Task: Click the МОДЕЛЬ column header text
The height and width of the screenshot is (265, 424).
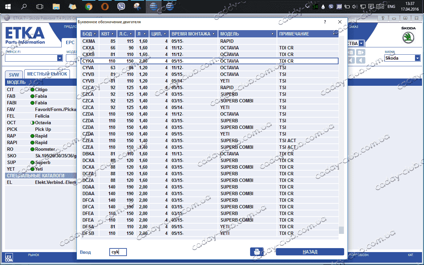Action: (x=230, y=34)
